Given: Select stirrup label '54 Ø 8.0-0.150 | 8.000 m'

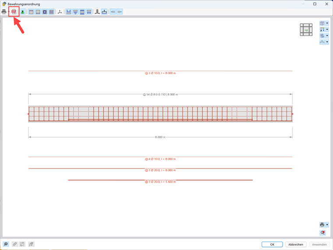Looking at the screenshot, I should (160, 94).
